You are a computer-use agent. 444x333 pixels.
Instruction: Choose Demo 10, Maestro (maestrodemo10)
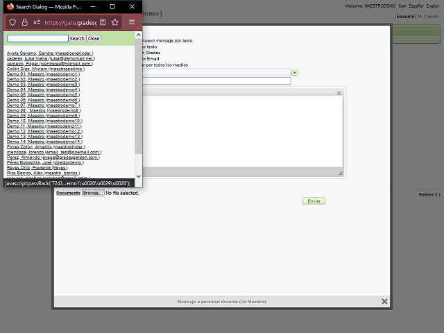44,121
